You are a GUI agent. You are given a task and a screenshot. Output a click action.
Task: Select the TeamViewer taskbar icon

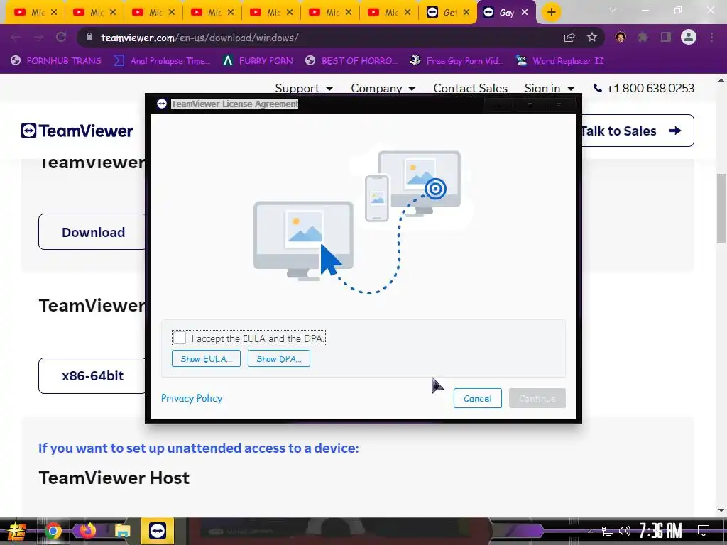[157, 531]
